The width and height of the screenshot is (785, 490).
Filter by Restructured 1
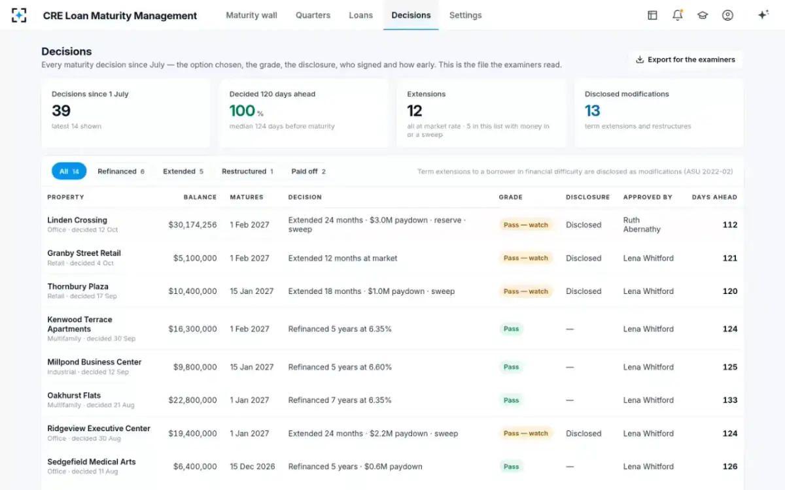coord(247,171)
